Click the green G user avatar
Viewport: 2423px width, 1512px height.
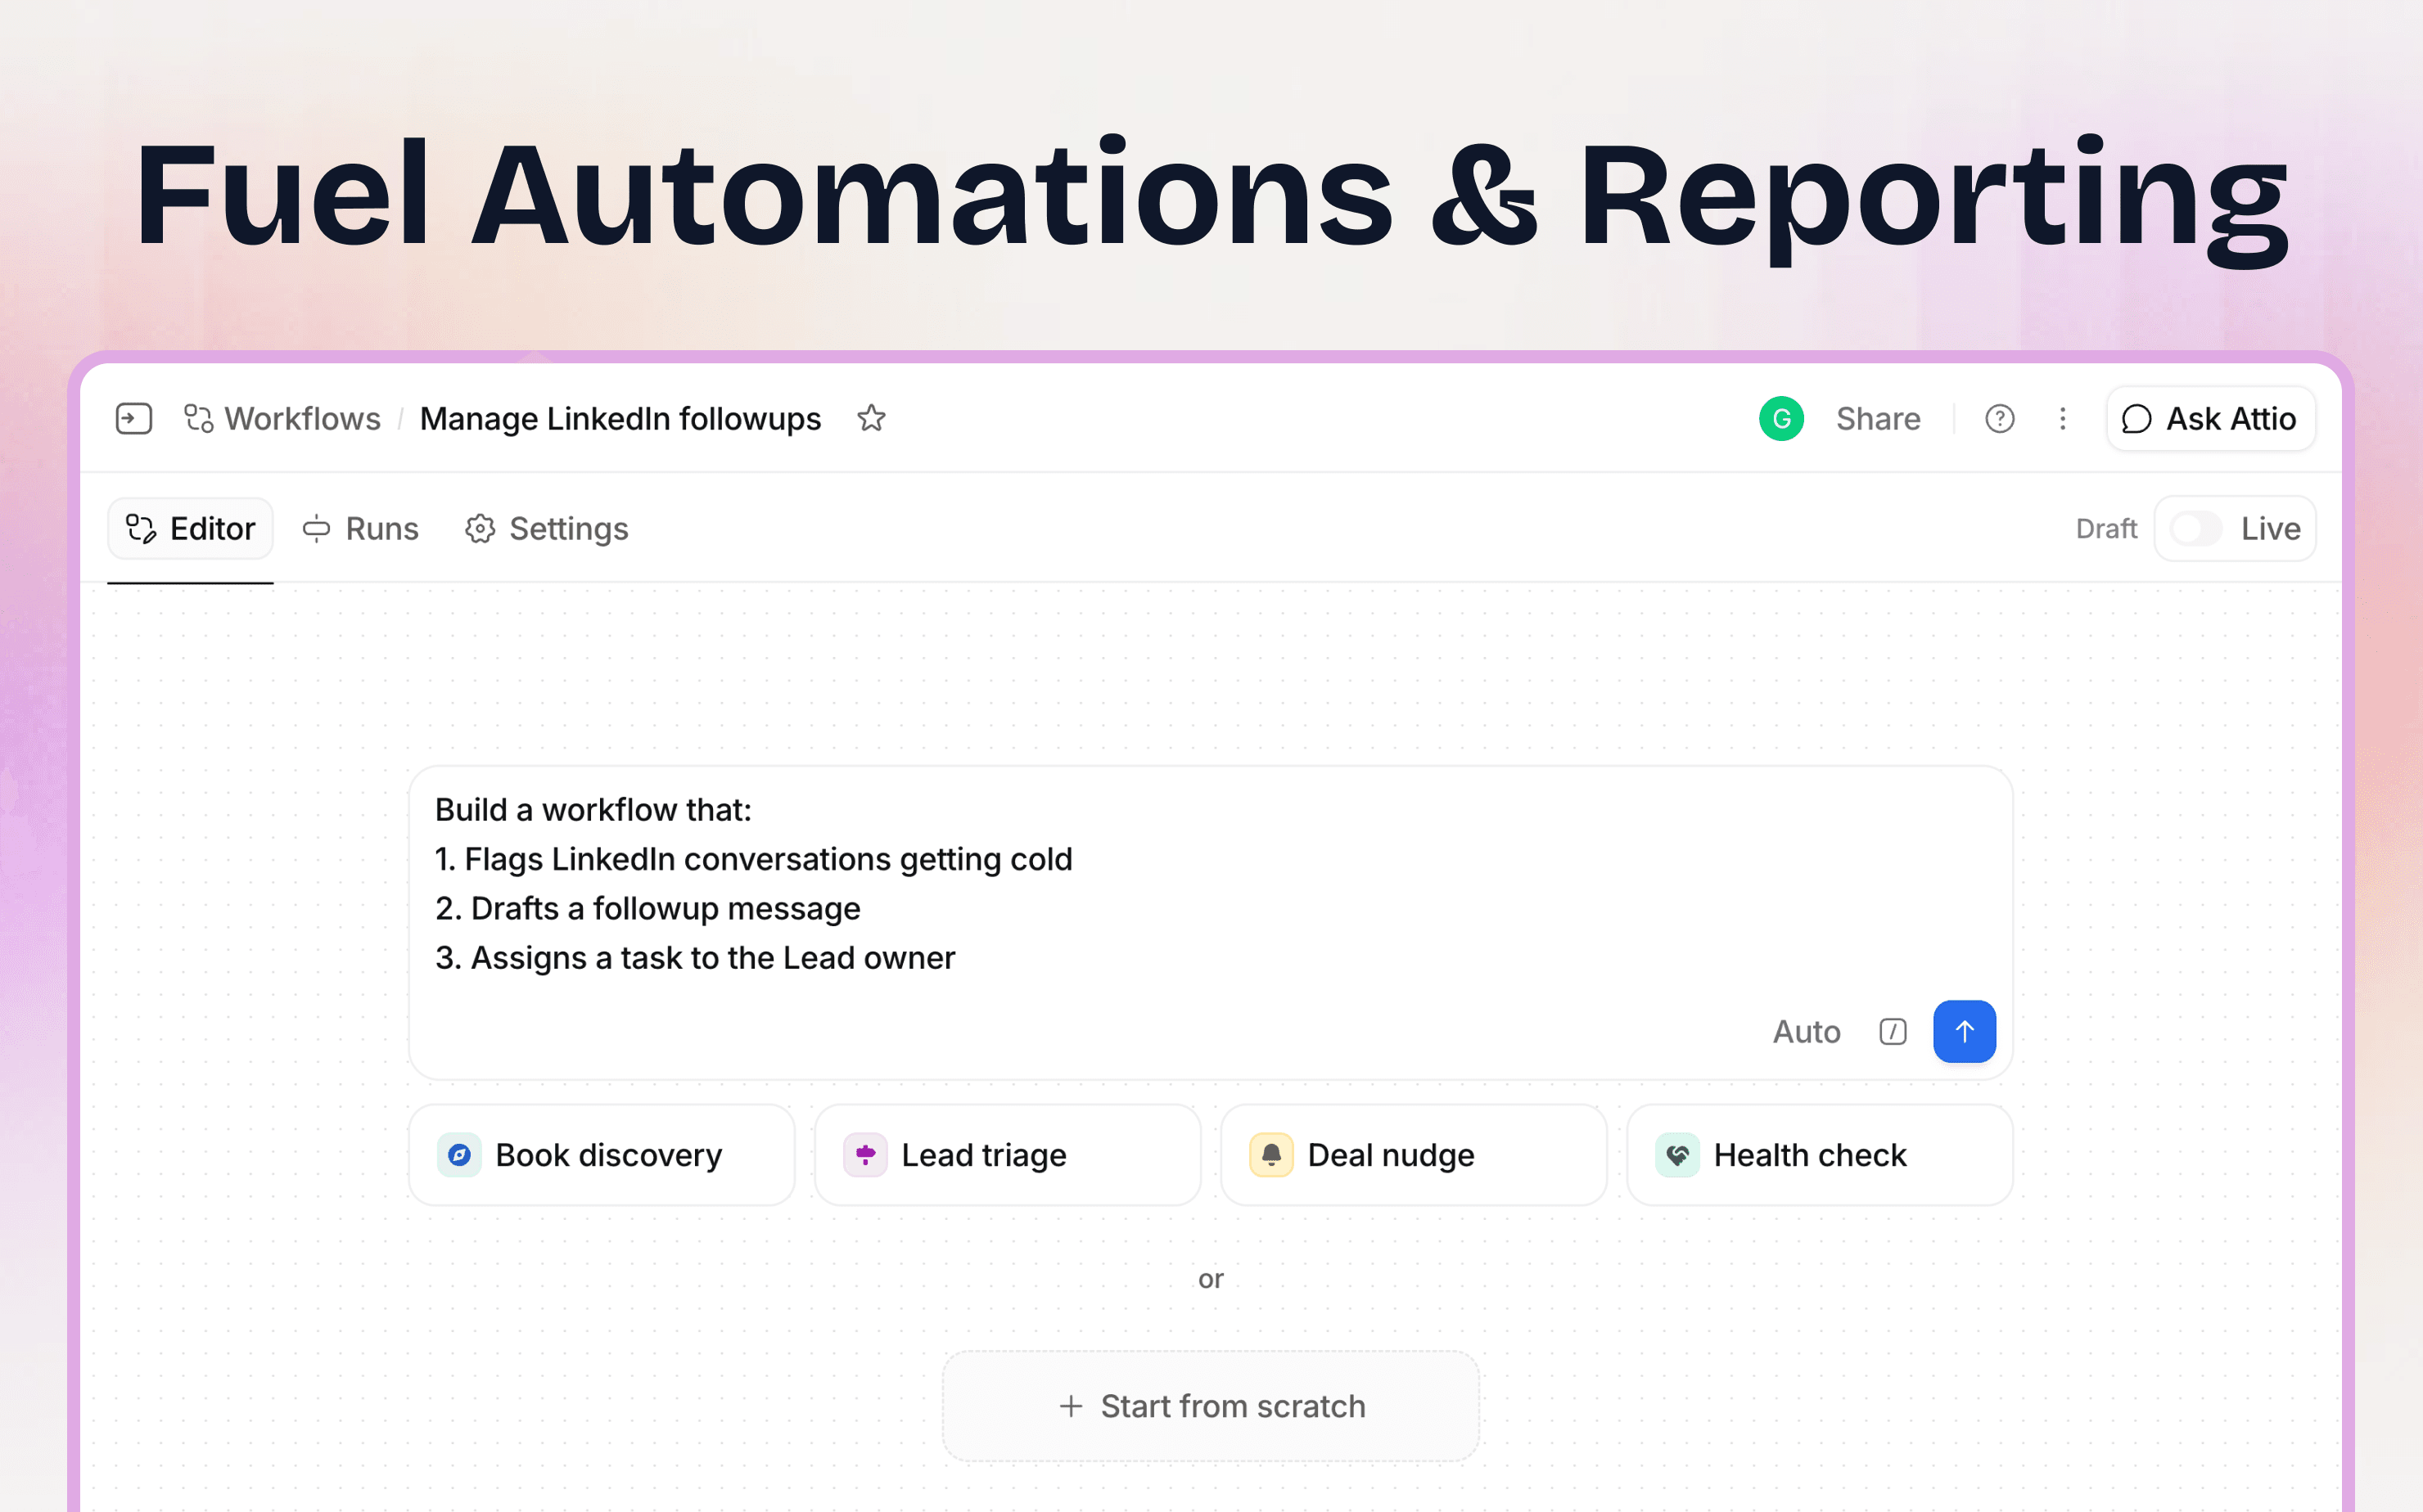click(x=1780, y=418)
